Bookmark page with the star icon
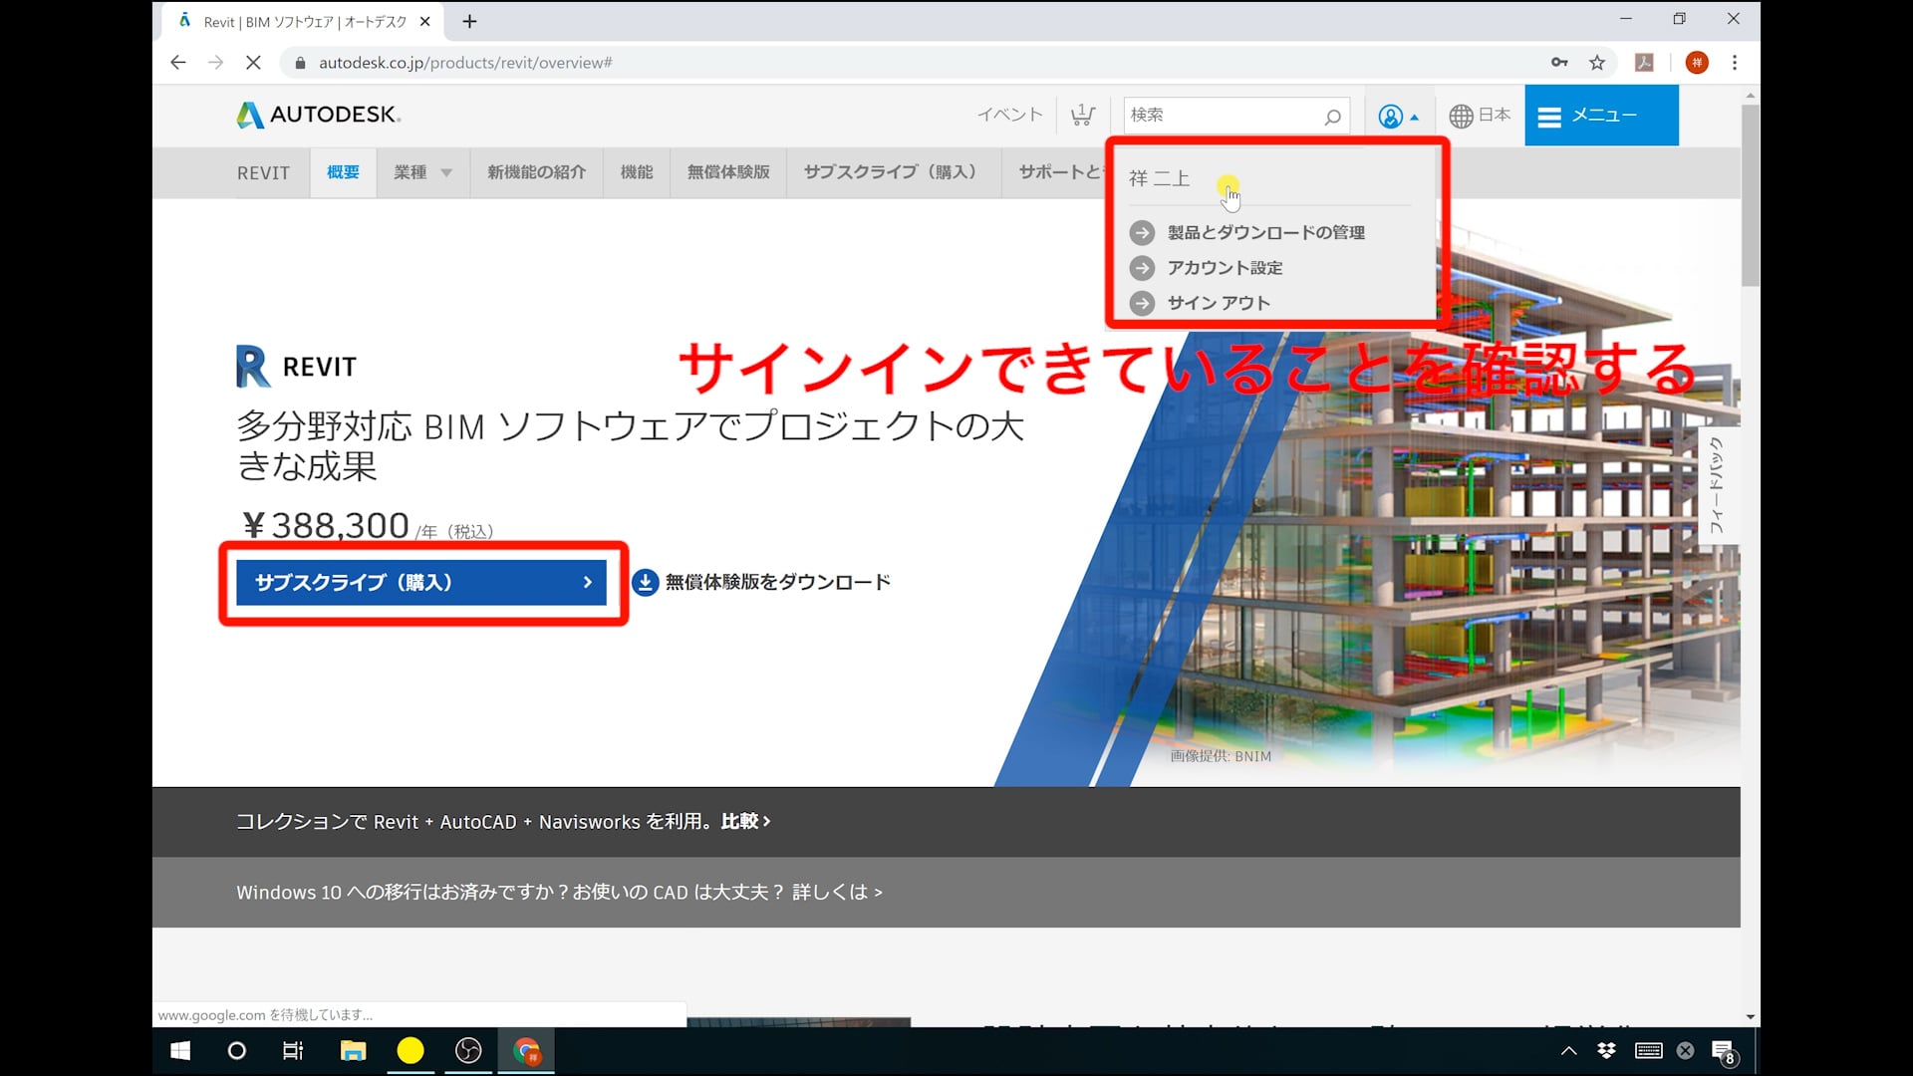 click(1597, 63)
